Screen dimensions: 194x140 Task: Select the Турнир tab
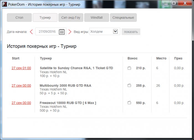pyautogui.click(x=45, y=18)
